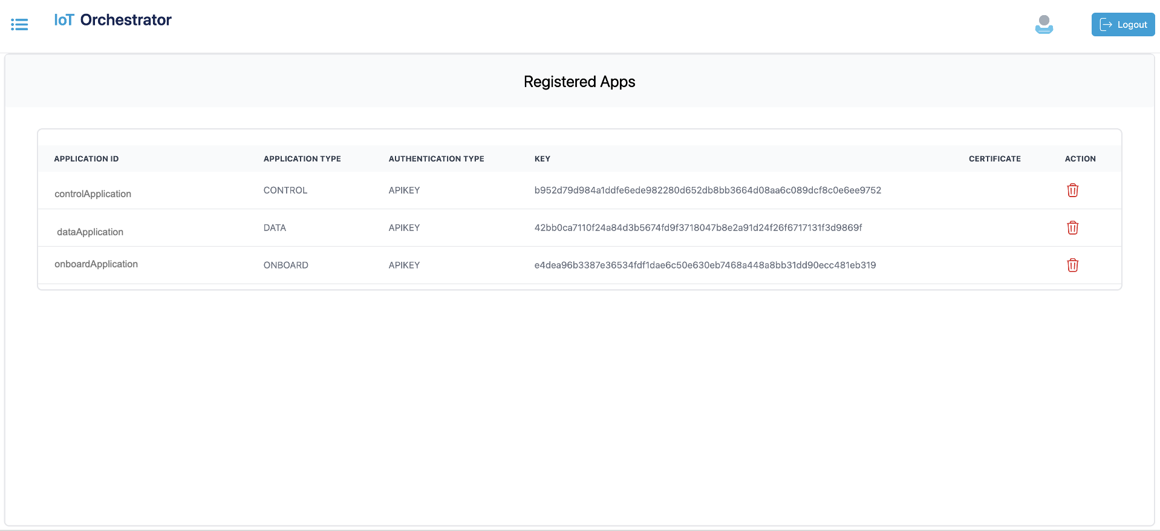Click the CERTIFICATE column header
Viewport: 1160px width, 531px height.
994,158
